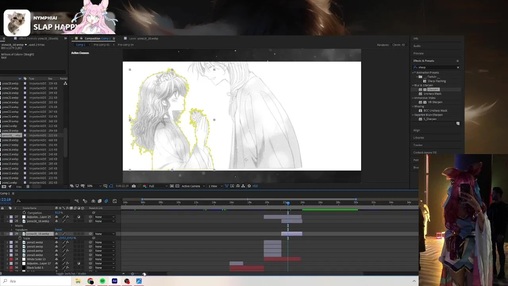Take a snapshot with the camera icon
This screenshot has width=508, height=286.
point(134,186)
